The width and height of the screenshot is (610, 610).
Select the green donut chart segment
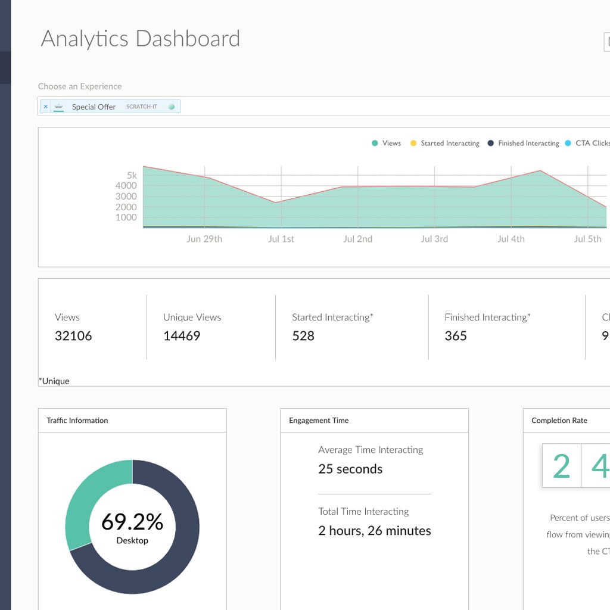pyautogui.click(x=85, y=500)
